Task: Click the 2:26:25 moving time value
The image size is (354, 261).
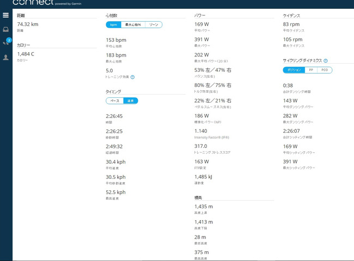Action: click(x=114, y=132)
